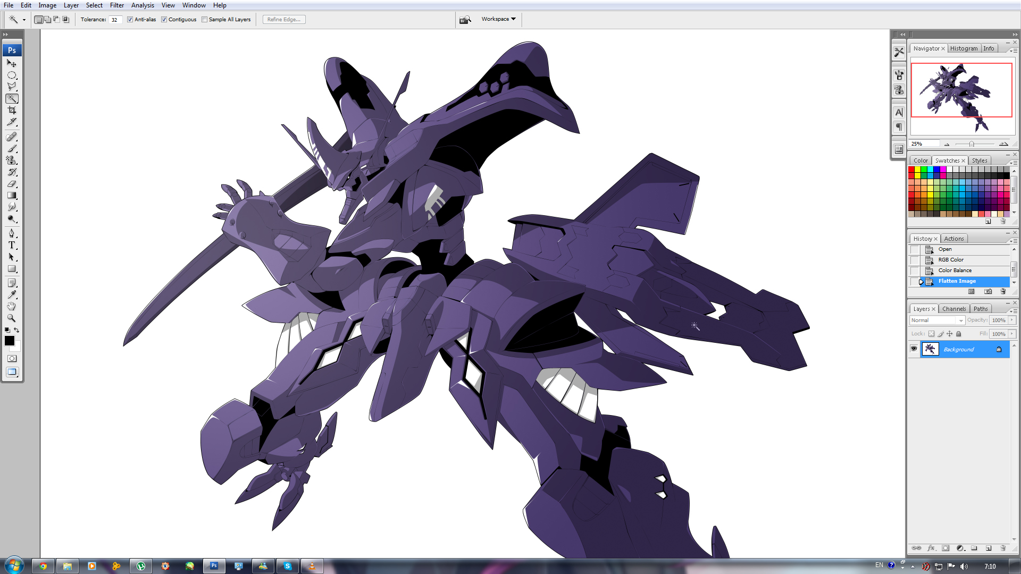Select the Slice tool
Screen dimensions: 1021x574
(11, 122)
